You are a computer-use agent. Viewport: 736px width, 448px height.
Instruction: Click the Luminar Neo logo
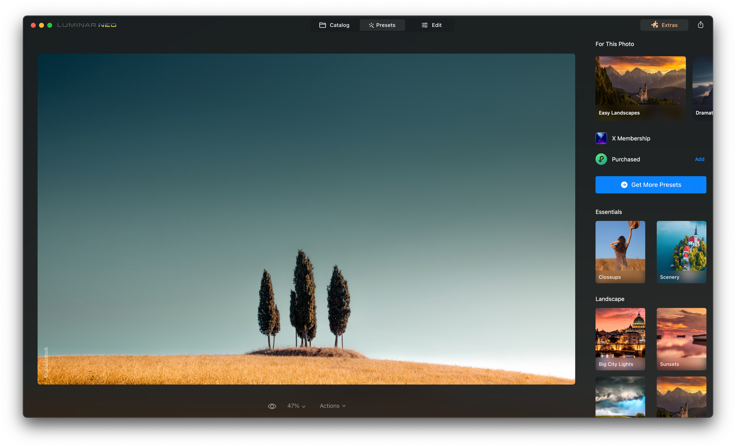coord(87,25)
